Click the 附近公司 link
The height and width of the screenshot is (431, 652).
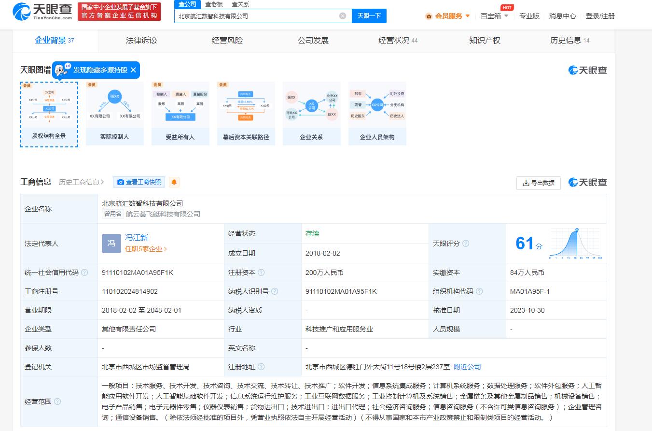(x=468, y=367)
